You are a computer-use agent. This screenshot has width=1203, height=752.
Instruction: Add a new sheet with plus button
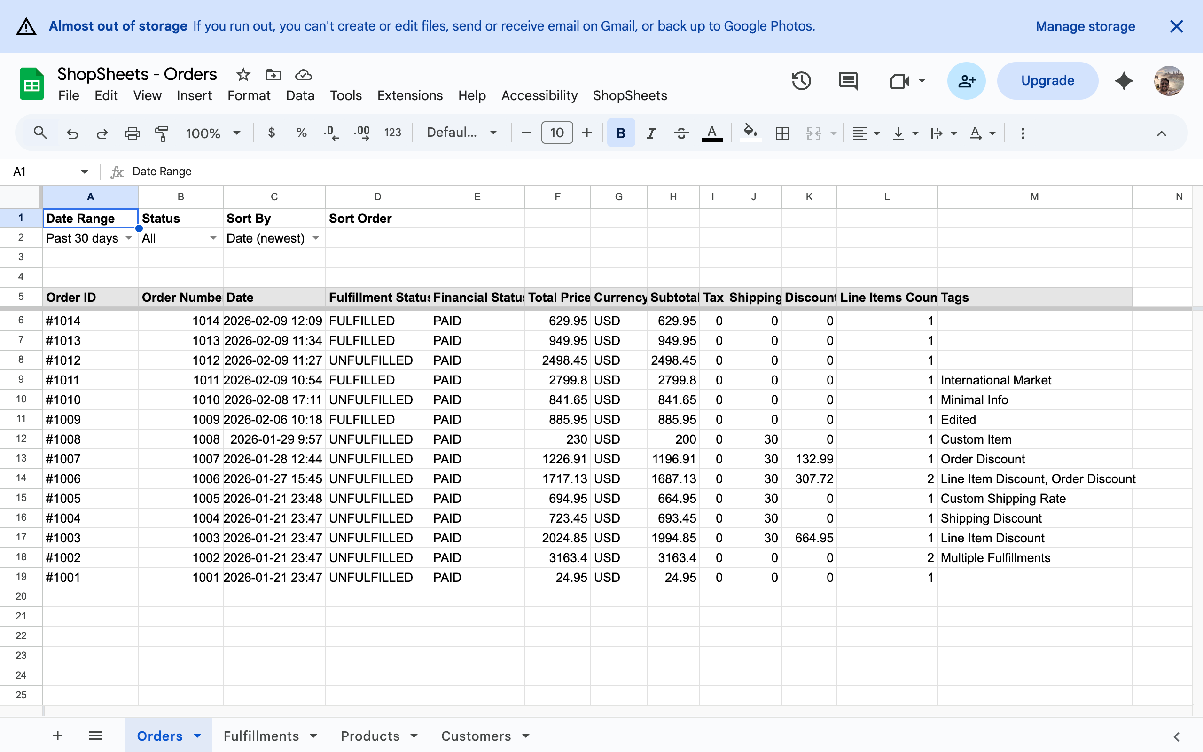58,736
